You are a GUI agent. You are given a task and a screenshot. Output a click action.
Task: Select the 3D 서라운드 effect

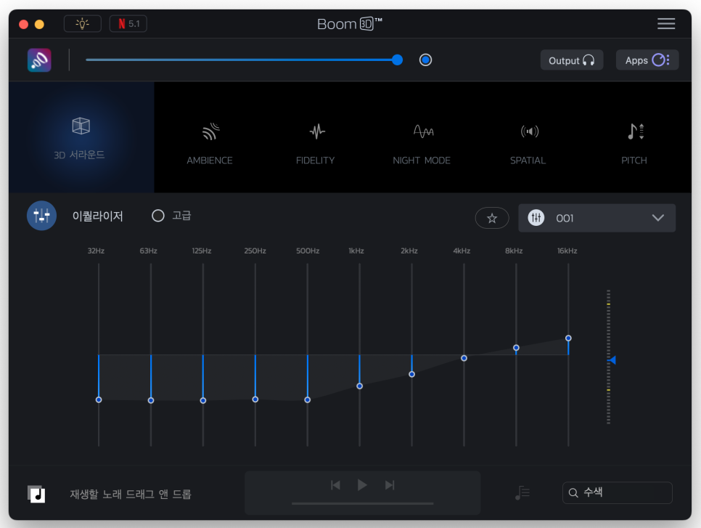[81, 137]
